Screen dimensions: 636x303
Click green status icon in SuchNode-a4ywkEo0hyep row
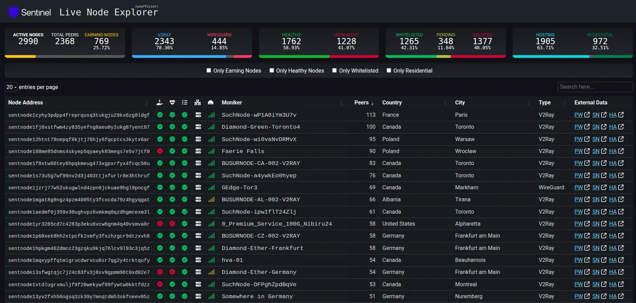coord(160,175)
